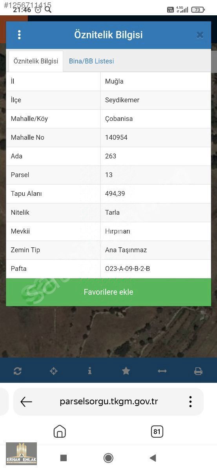This screenshot has width=217, height=471.
Task: Open the browser three-dot options menu
Action: pyautogui.click(x=190, y=402)
